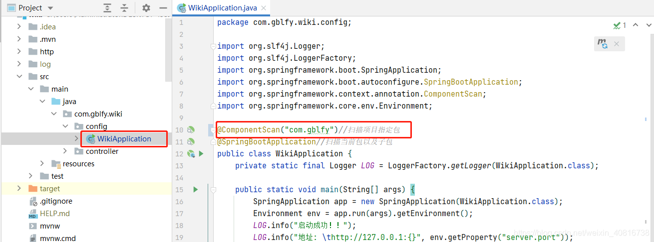Click 'package com.gblfy.wiki.config;' code line
The image size is (654, 242).
(285, 22)
